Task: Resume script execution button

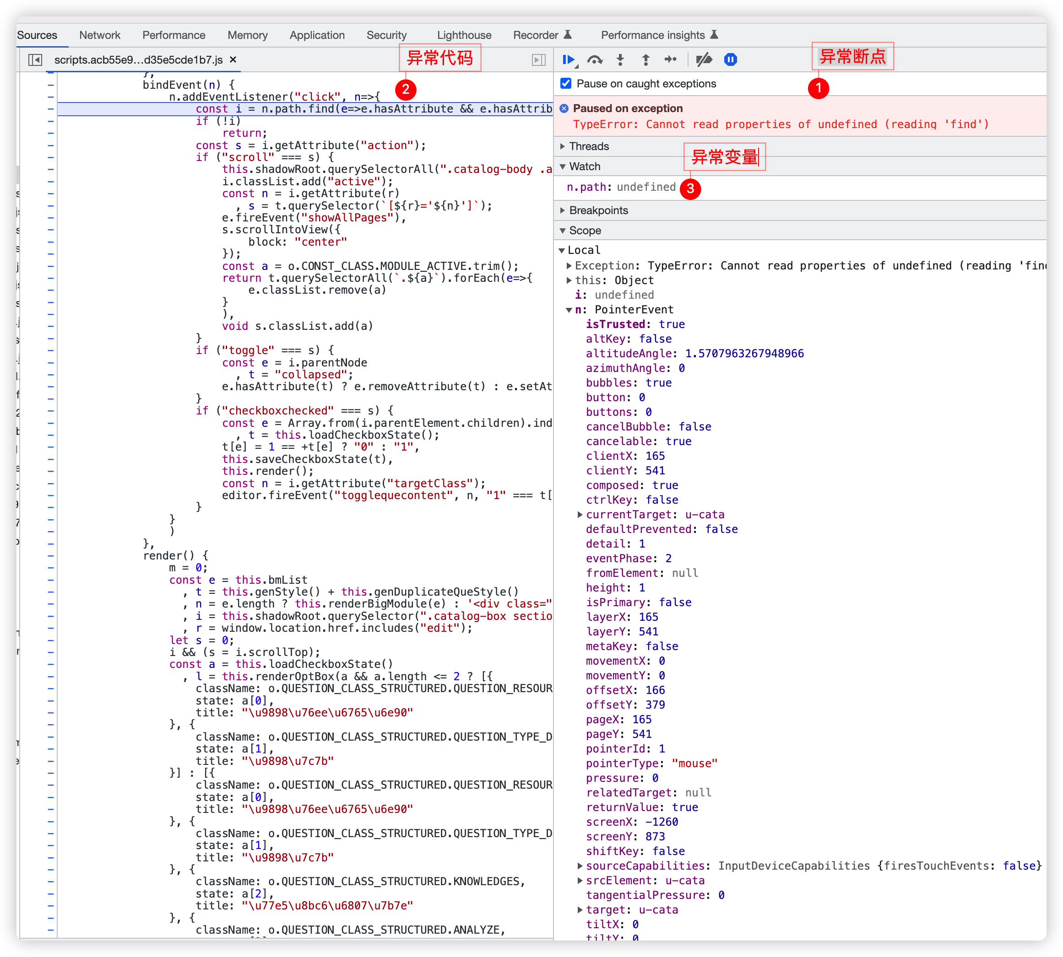Action: point(569,60)
